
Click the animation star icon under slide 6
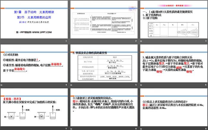pyautogui.click(x=141, y=85)
